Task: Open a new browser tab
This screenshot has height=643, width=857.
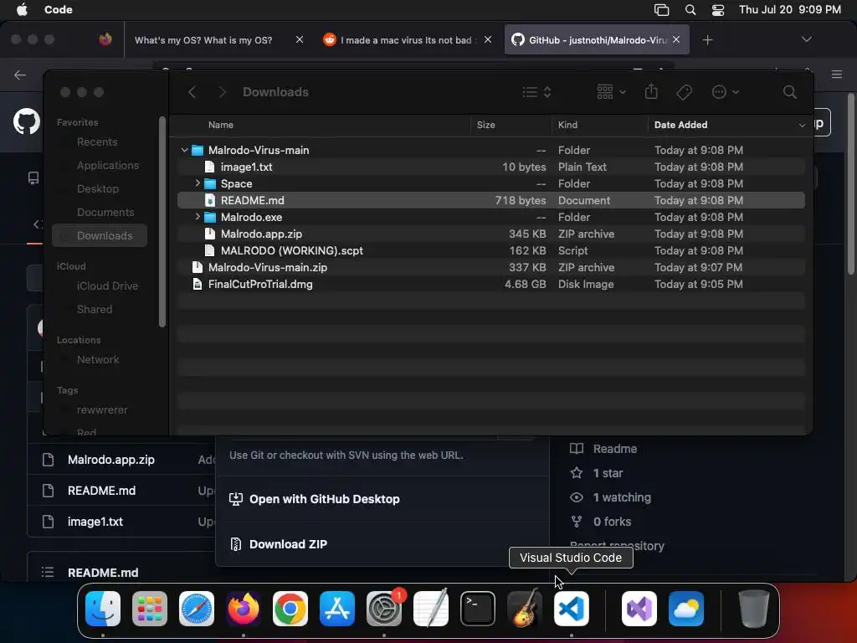Action: pos(707,40)
